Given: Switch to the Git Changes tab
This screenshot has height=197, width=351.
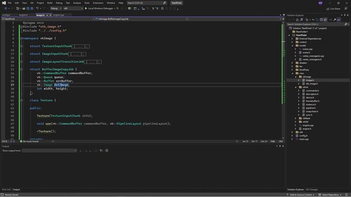Looking at the screenshot, I should 312,190.
